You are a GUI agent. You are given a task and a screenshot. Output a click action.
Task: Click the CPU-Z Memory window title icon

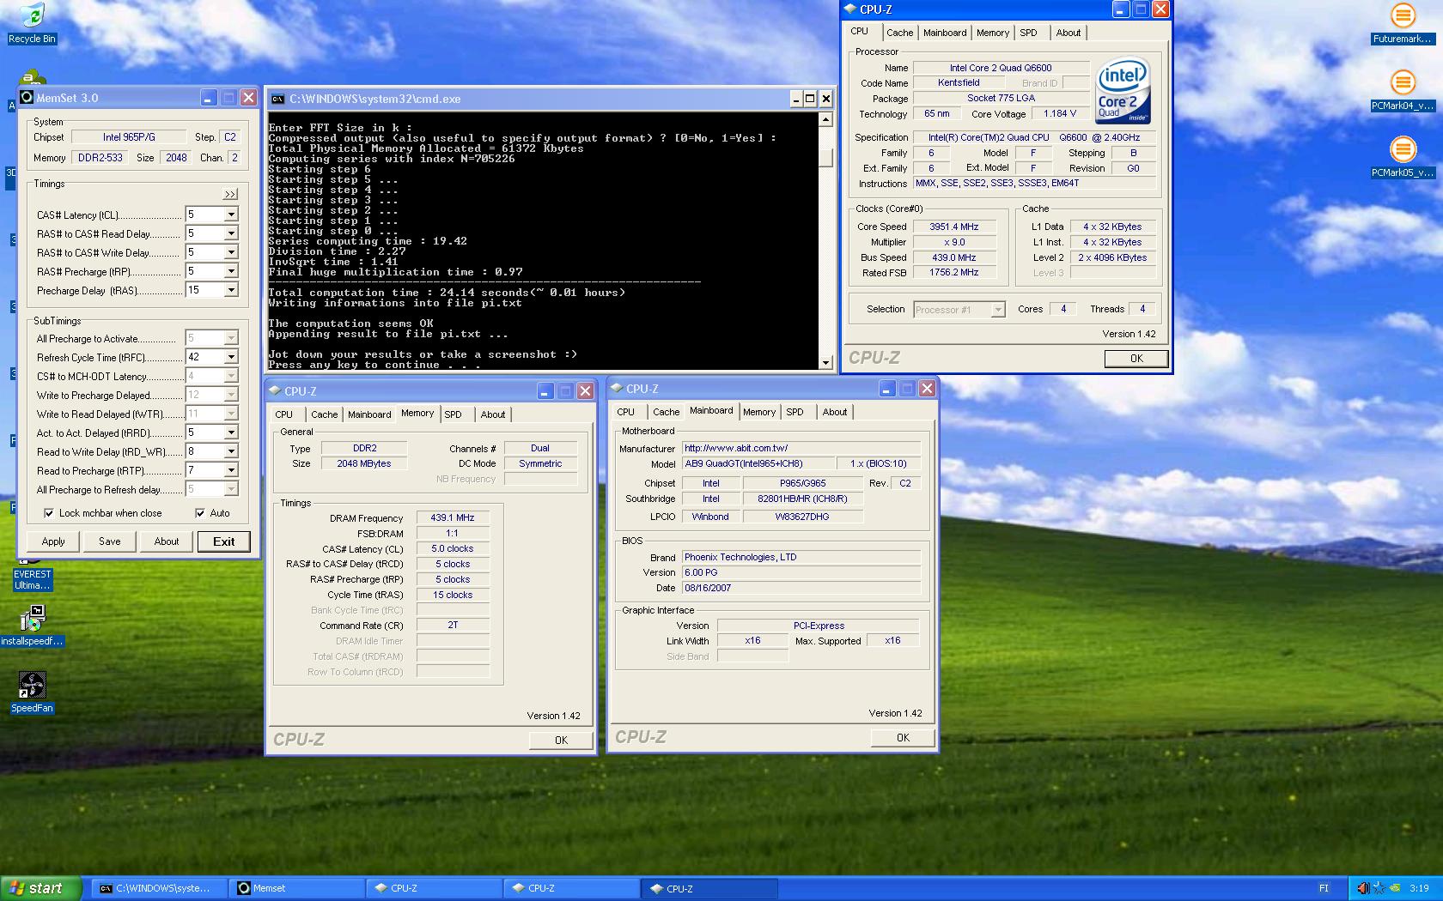[x=276, y=391]
